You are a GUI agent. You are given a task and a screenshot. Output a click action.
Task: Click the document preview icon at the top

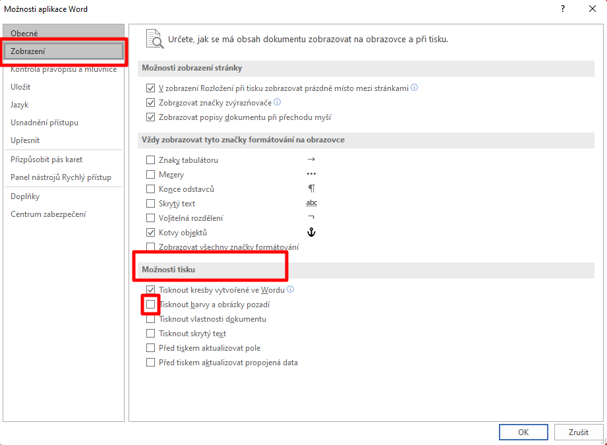[x=155, y=40]
